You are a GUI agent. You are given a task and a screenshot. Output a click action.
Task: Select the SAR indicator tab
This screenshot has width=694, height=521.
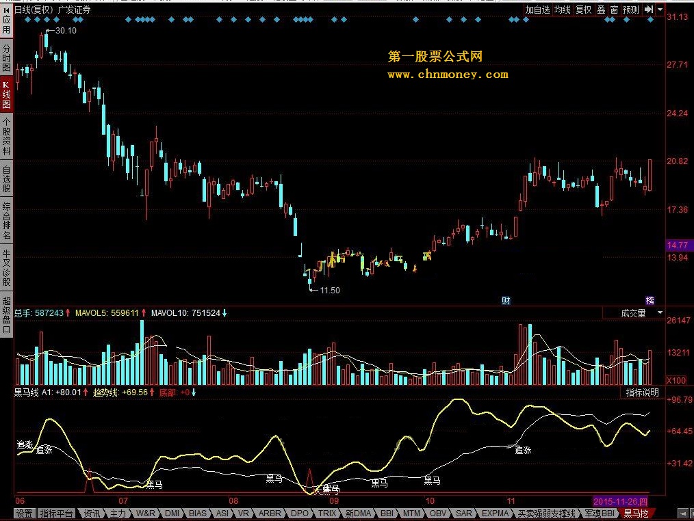coord(463,513)
